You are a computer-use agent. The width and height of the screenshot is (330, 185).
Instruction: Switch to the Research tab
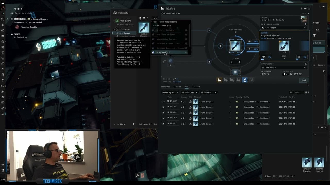point(196,87)
